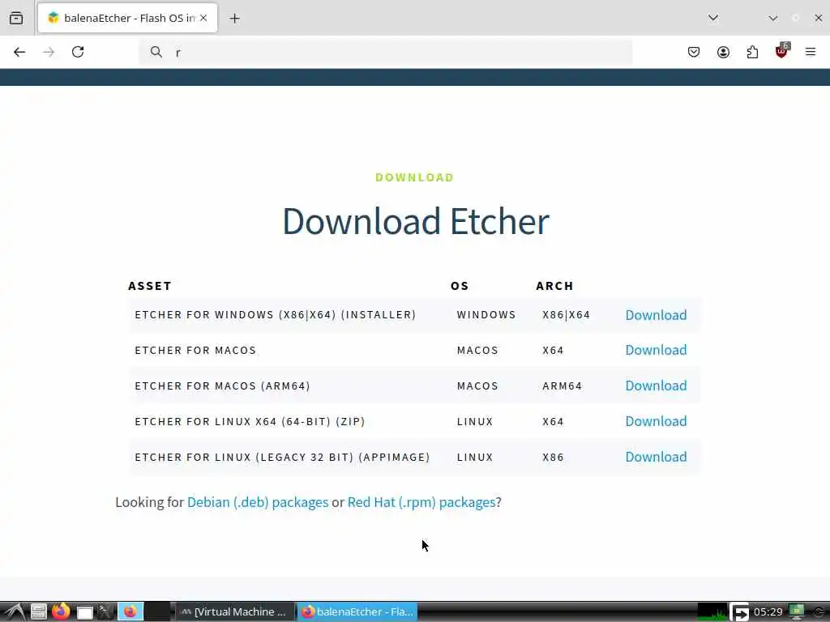Switch to Virtual Machine taskbar window
The width and height of the screenshot is (830, 622).
click(234, 612)
